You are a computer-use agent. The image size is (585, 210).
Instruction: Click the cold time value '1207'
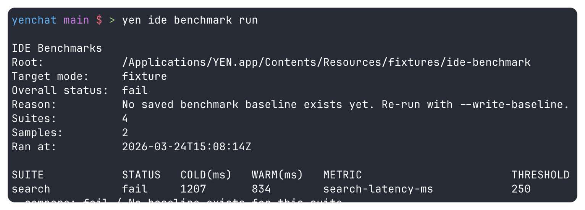click(193, 189)
